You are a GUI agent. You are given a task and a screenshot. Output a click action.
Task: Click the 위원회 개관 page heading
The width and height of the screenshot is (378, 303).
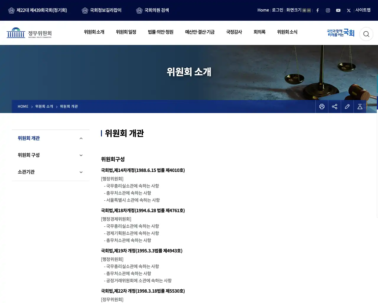pos(124,133)
